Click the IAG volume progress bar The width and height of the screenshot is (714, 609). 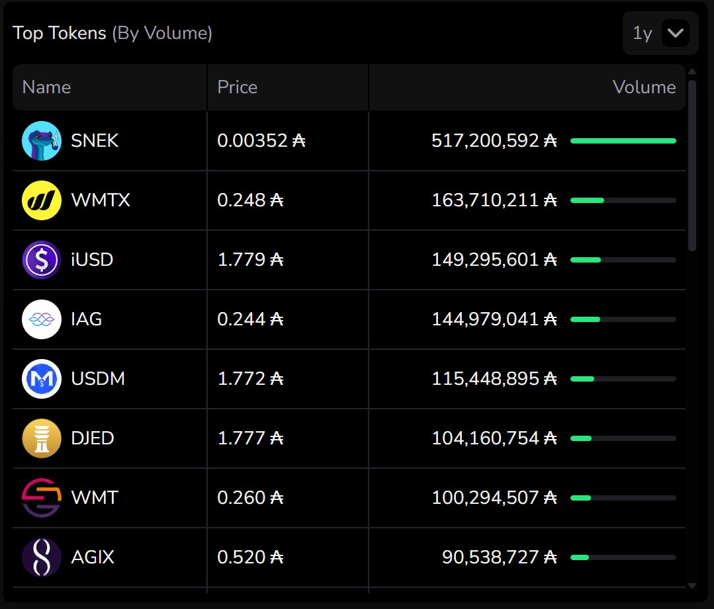click(623, 319)
